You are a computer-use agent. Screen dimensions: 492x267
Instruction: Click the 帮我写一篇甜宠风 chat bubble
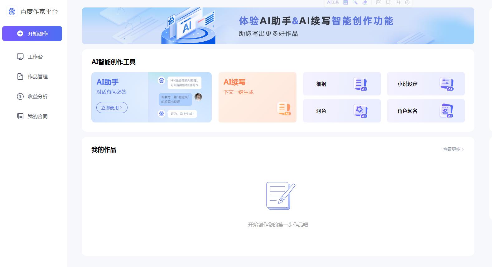pyautogui.click(x=175, y=99)
